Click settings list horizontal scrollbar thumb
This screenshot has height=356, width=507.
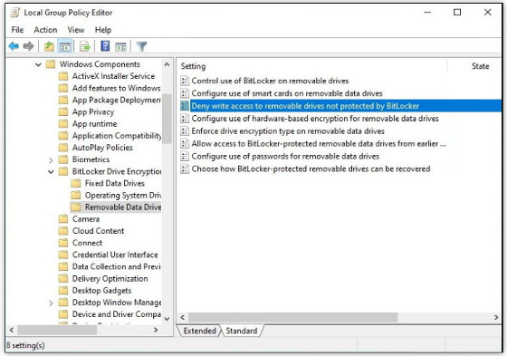(x=292, y=317)
